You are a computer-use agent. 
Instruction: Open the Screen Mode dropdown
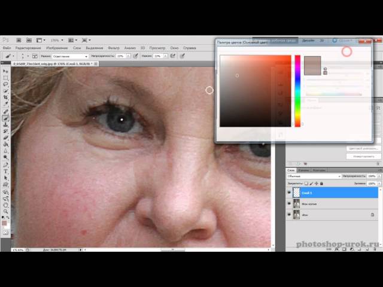click(86, 40)
